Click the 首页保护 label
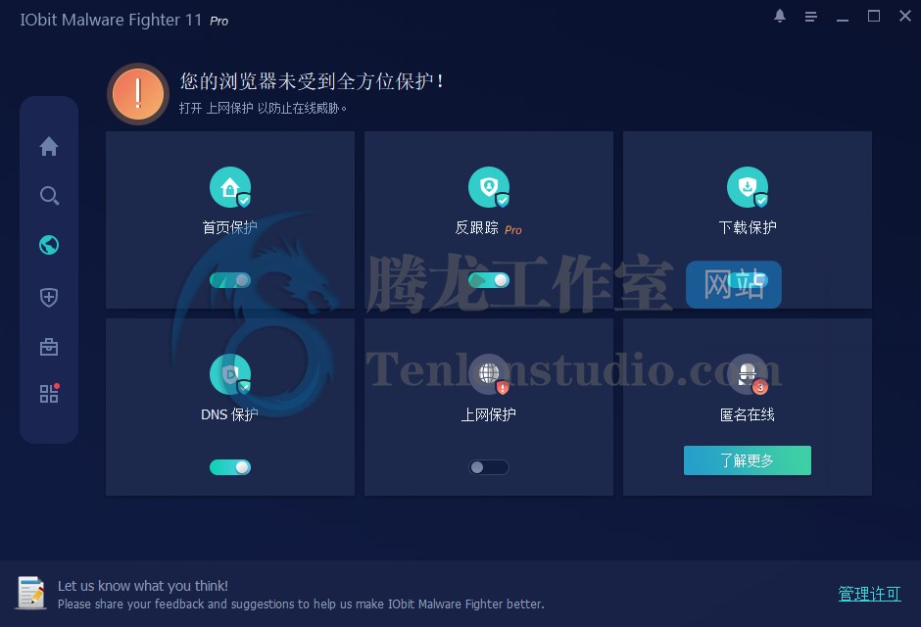This screenshot has width=921, height=627. point(229,228)
